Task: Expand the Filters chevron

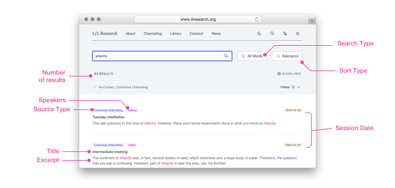Action: (x=298, y=87)
